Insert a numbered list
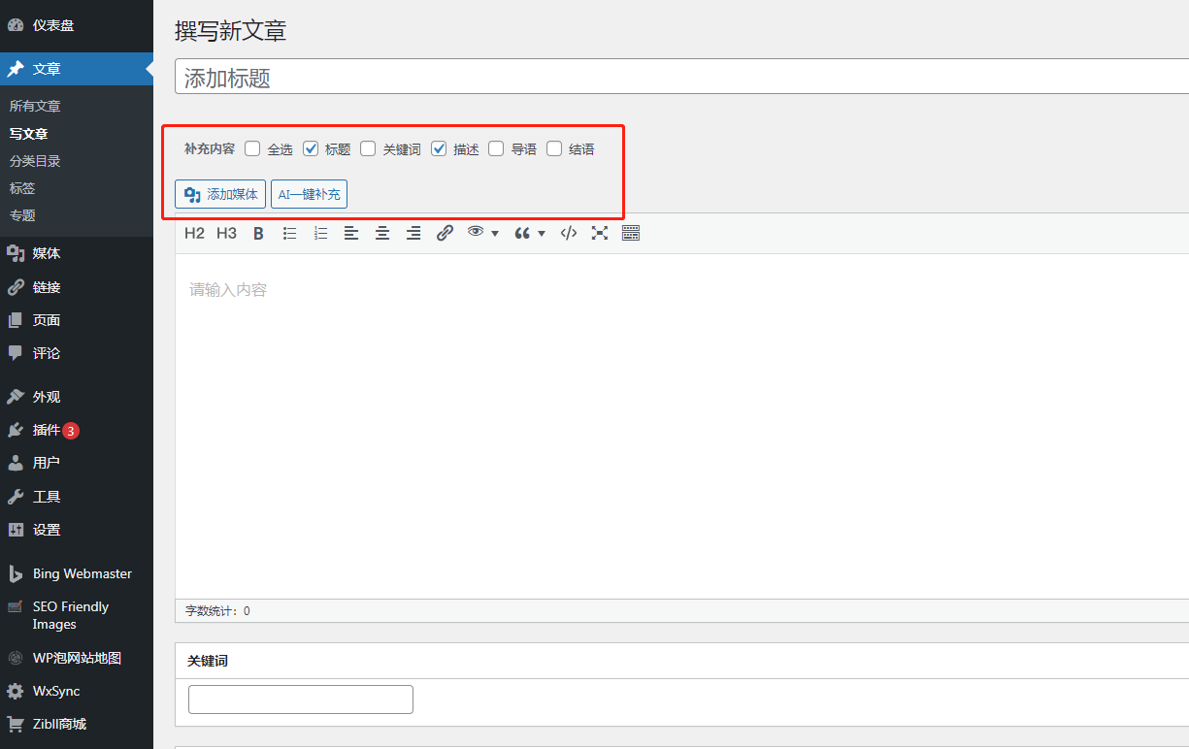The height and width of the screenshot is (749, 1189). (x=320, y=233)
